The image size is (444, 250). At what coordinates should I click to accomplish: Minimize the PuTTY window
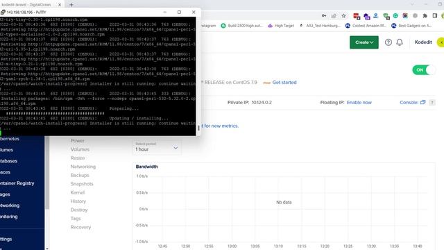[x=165, y=12]
